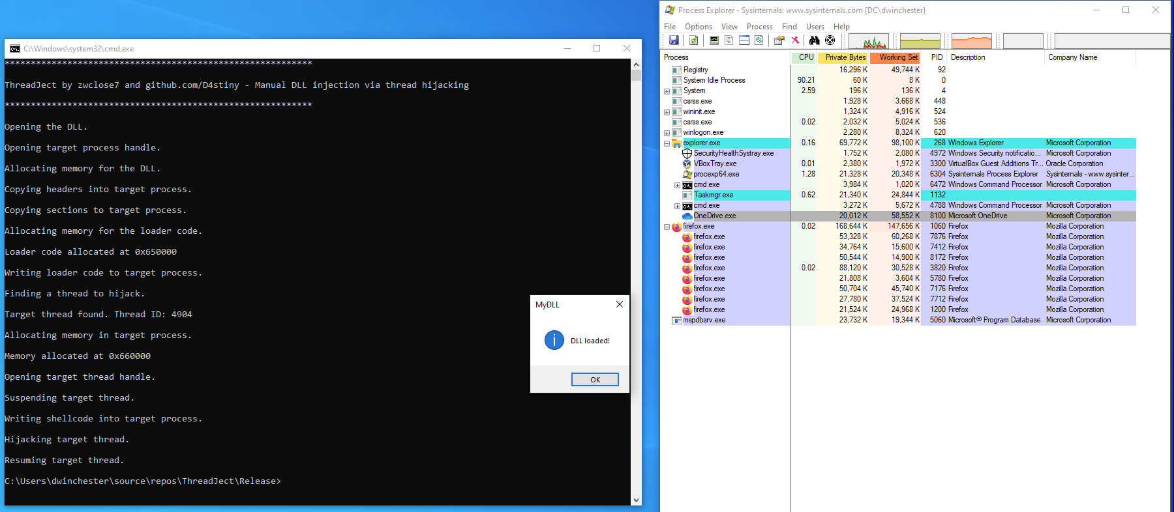The width and height of the screenshot is (1174, 512).
Task: Collapse the parent firefox.exe tree node
Action: coord(667,227)
